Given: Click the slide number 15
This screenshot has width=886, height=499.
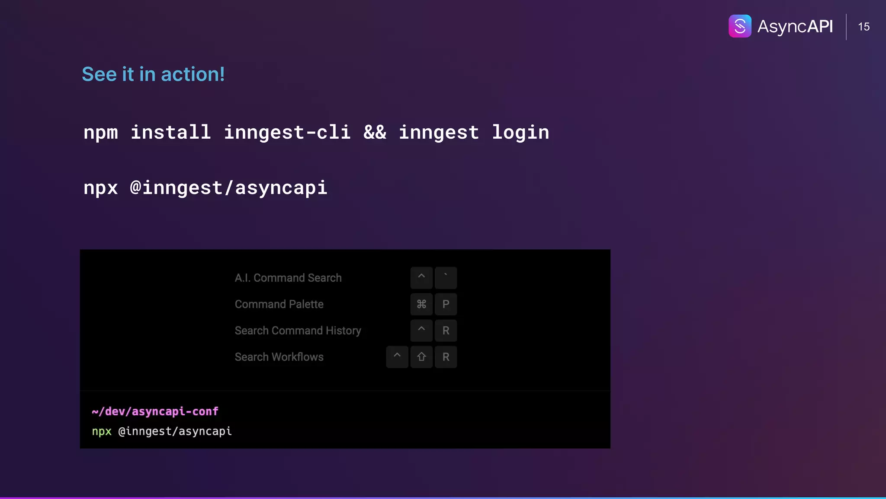Looking at the screenshot, I should click(864, 27).
